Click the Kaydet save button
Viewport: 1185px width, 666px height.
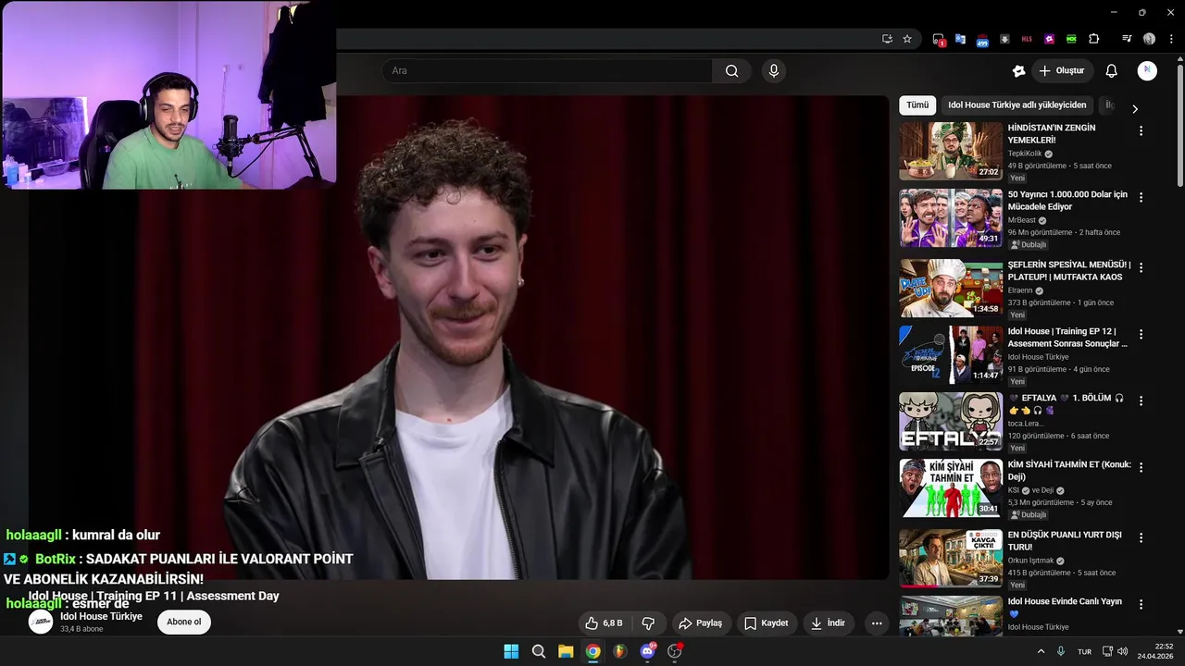click(x=767, y=623)
